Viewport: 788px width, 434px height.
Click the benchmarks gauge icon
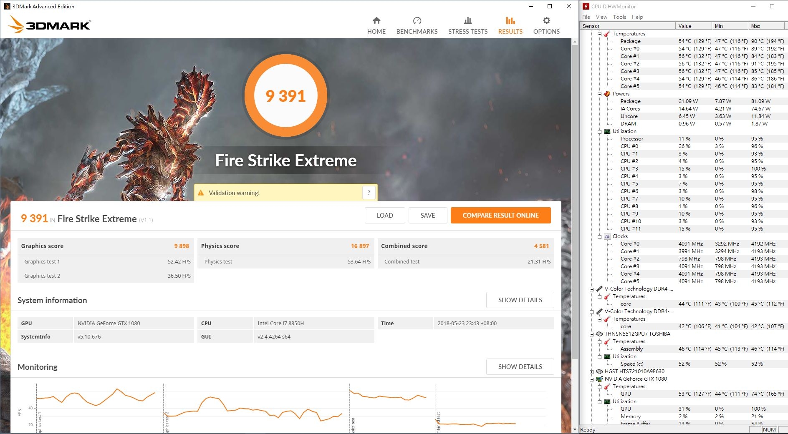(417, 20)
